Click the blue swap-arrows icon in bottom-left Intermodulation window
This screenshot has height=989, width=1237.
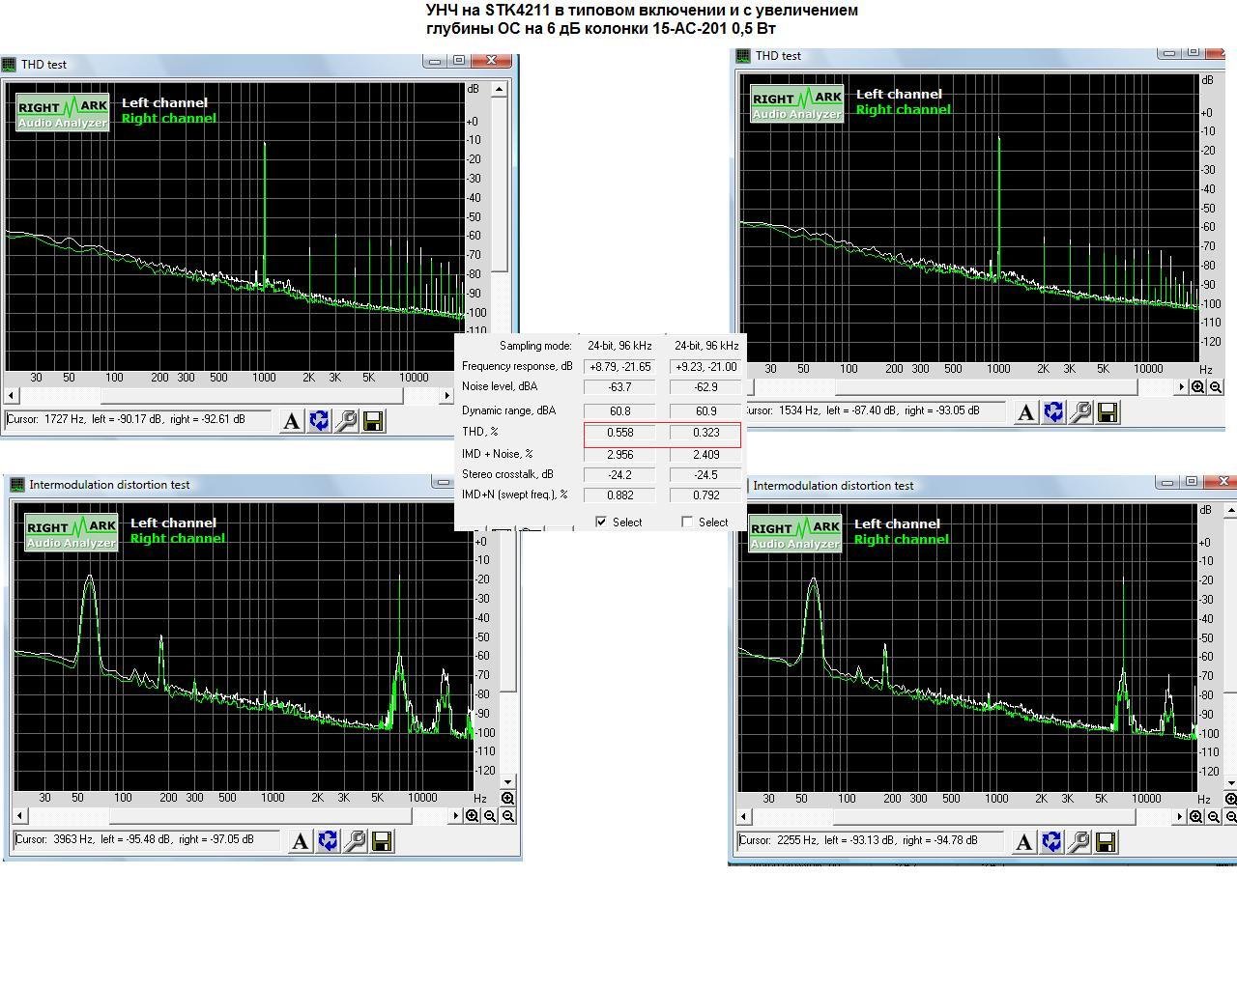(x=328, y=841)
